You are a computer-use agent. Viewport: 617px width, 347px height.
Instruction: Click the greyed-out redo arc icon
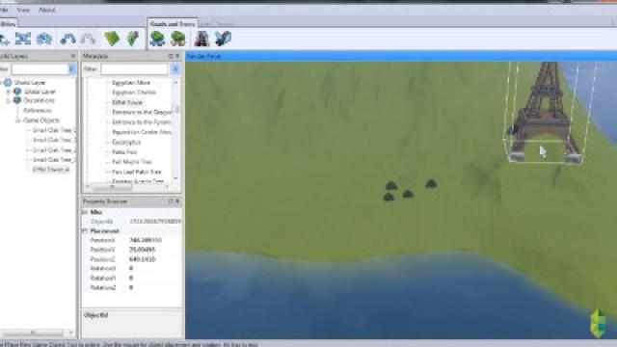(x=88, y=39)
